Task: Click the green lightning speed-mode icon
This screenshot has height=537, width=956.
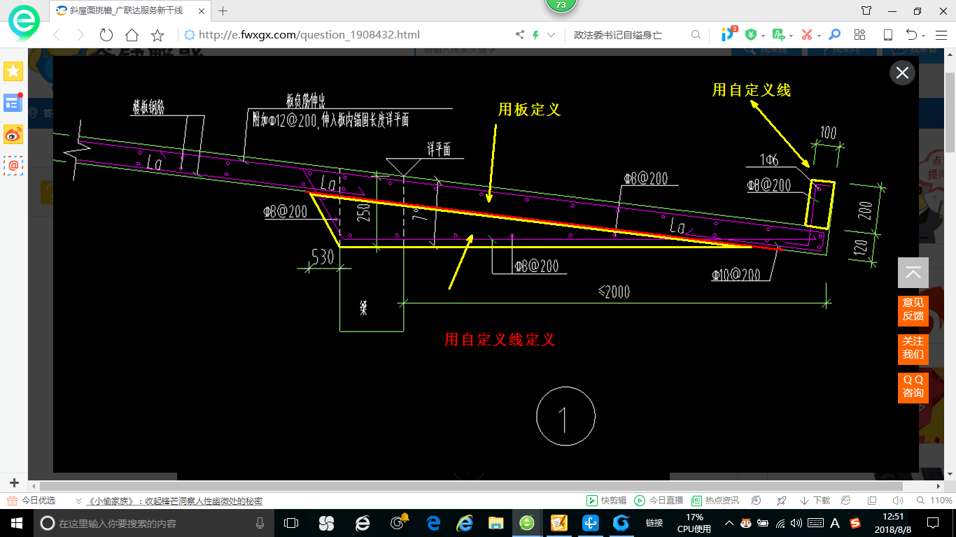Action: pyautogui.click(x=536, y=35)
